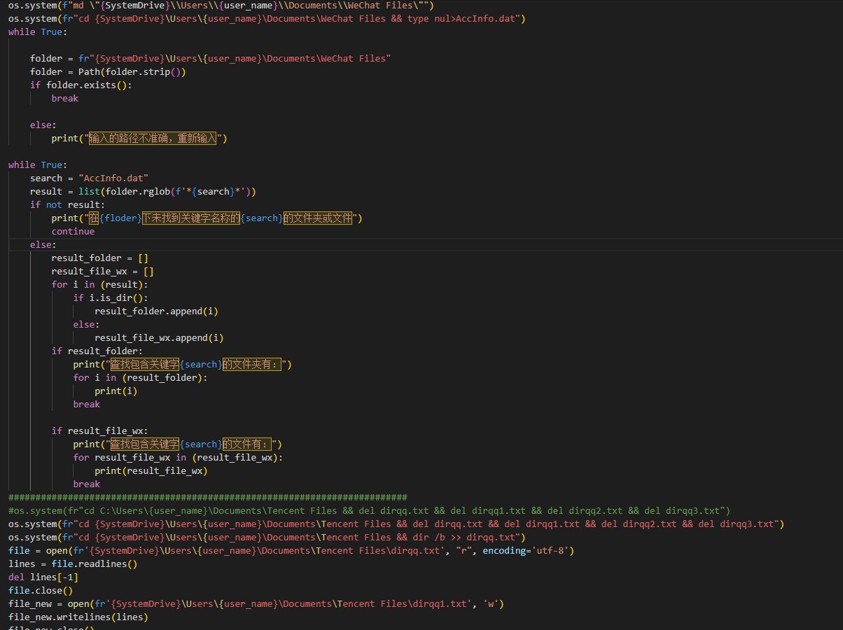843x630 pixels.
Task: Click the line "result = list(folder.rglob(...))"
Action: [143, 191]
